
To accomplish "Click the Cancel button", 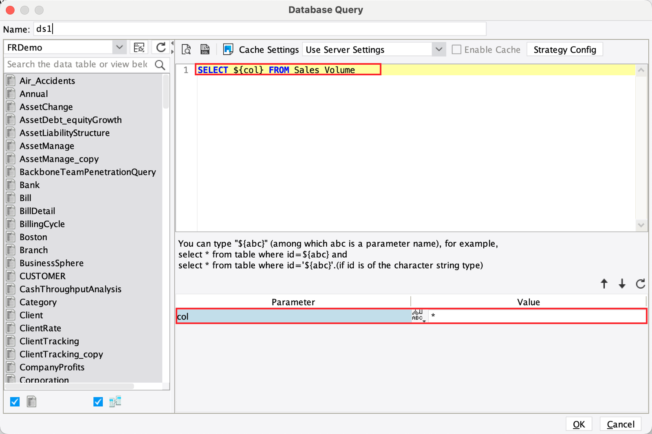I will coord(621,424).
